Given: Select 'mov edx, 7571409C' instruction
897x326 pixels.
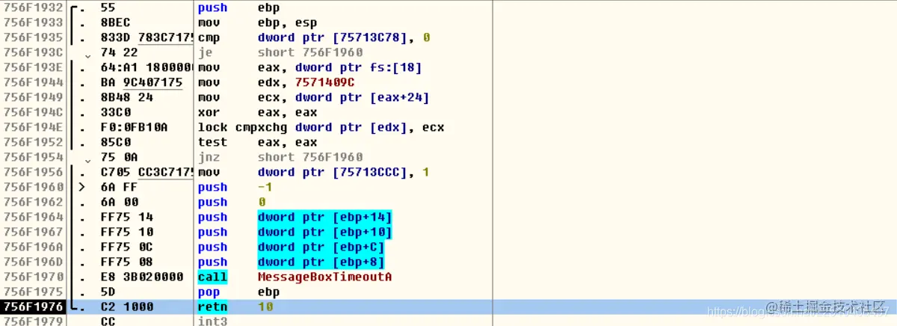Looking at the screenshot, I should [x=276, y=82].
